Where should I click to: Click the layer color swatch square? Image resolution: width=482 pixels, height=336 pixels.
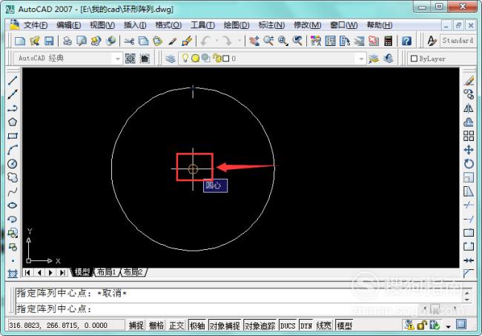(225, 59)
